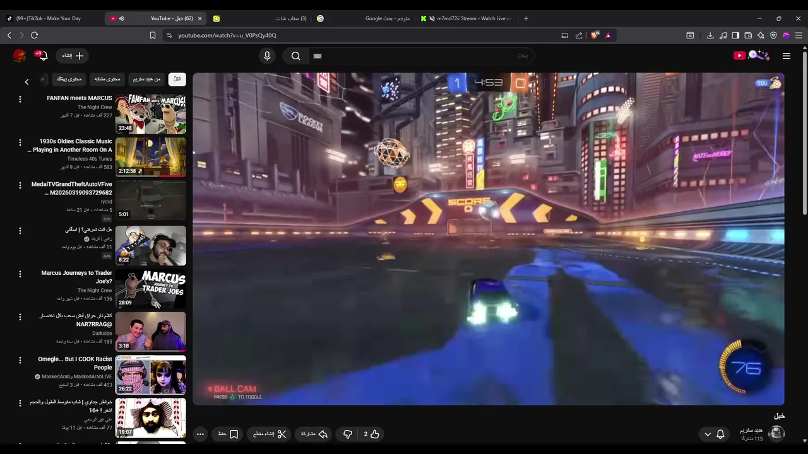Open options menu for Omegle COOK video

pos(20,360)
